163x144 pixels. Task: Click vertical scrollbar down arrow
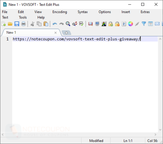(x=160, y=130)
